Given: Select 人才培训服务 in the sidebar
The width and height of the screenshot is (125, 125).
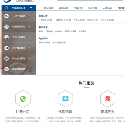Looking at the screenshot, I should click(x=19, y=48).
